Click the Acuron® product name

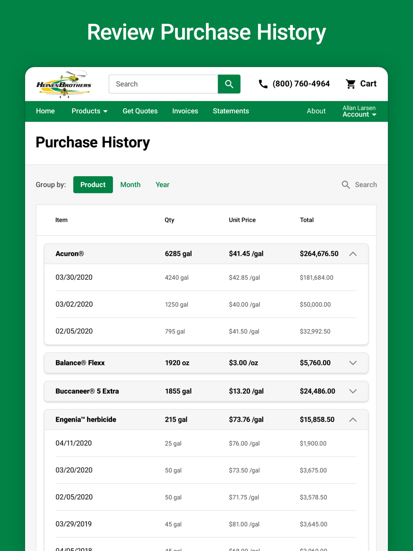[x=69, y=254]
